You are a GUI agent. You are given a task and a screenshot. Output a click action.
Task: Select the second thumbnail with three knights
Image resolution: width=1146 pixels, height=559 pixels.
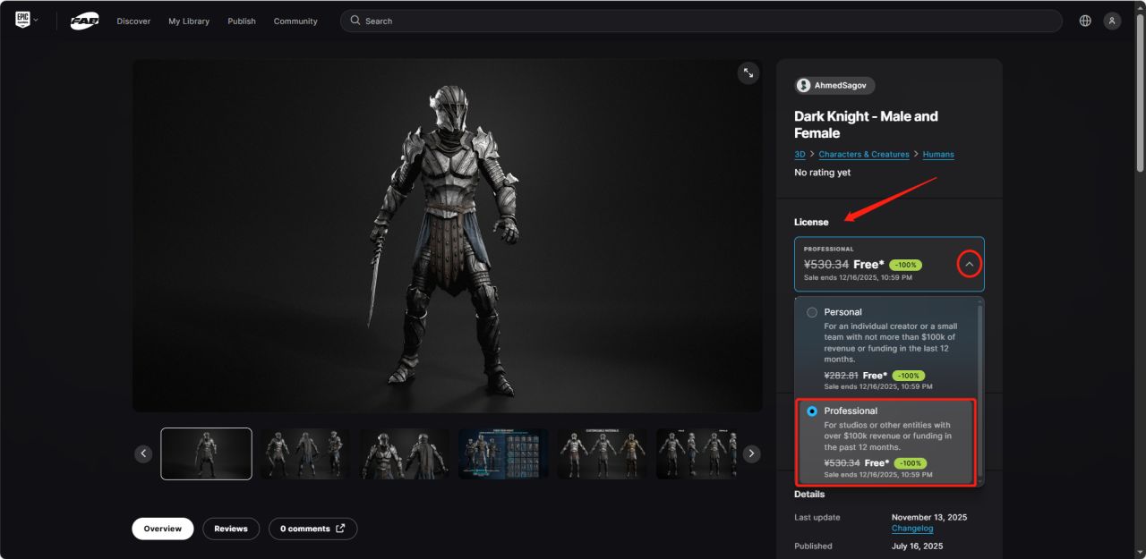click(305, 453)
